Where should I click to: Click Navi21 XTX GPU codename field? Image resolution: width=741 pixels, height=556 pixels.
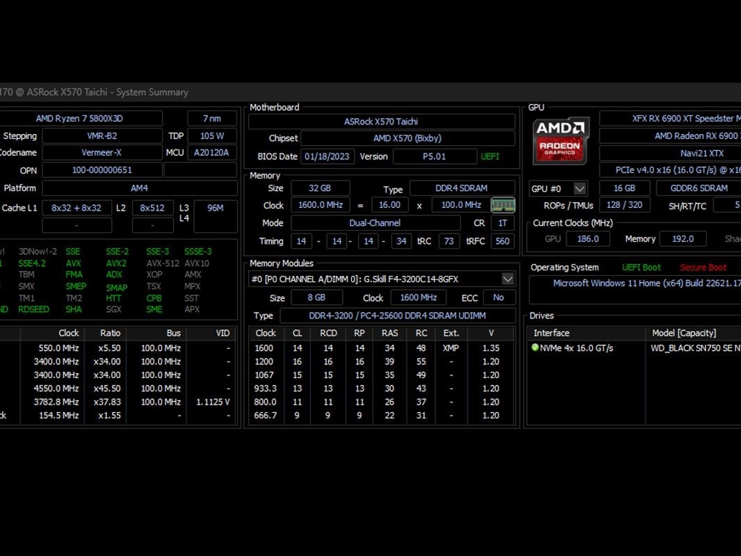click(670, 153)
